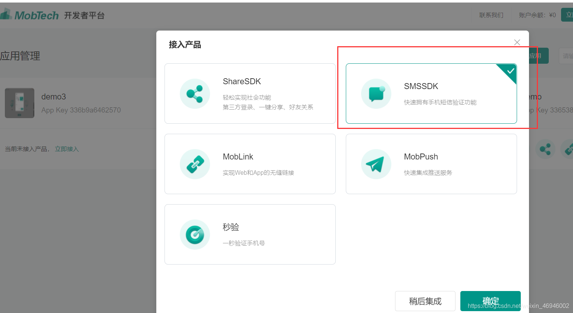The width and height of the screenshot is (573, 313).
Task: Click the 轻松实现社会功能 description
Action: [x=247, y=98]
